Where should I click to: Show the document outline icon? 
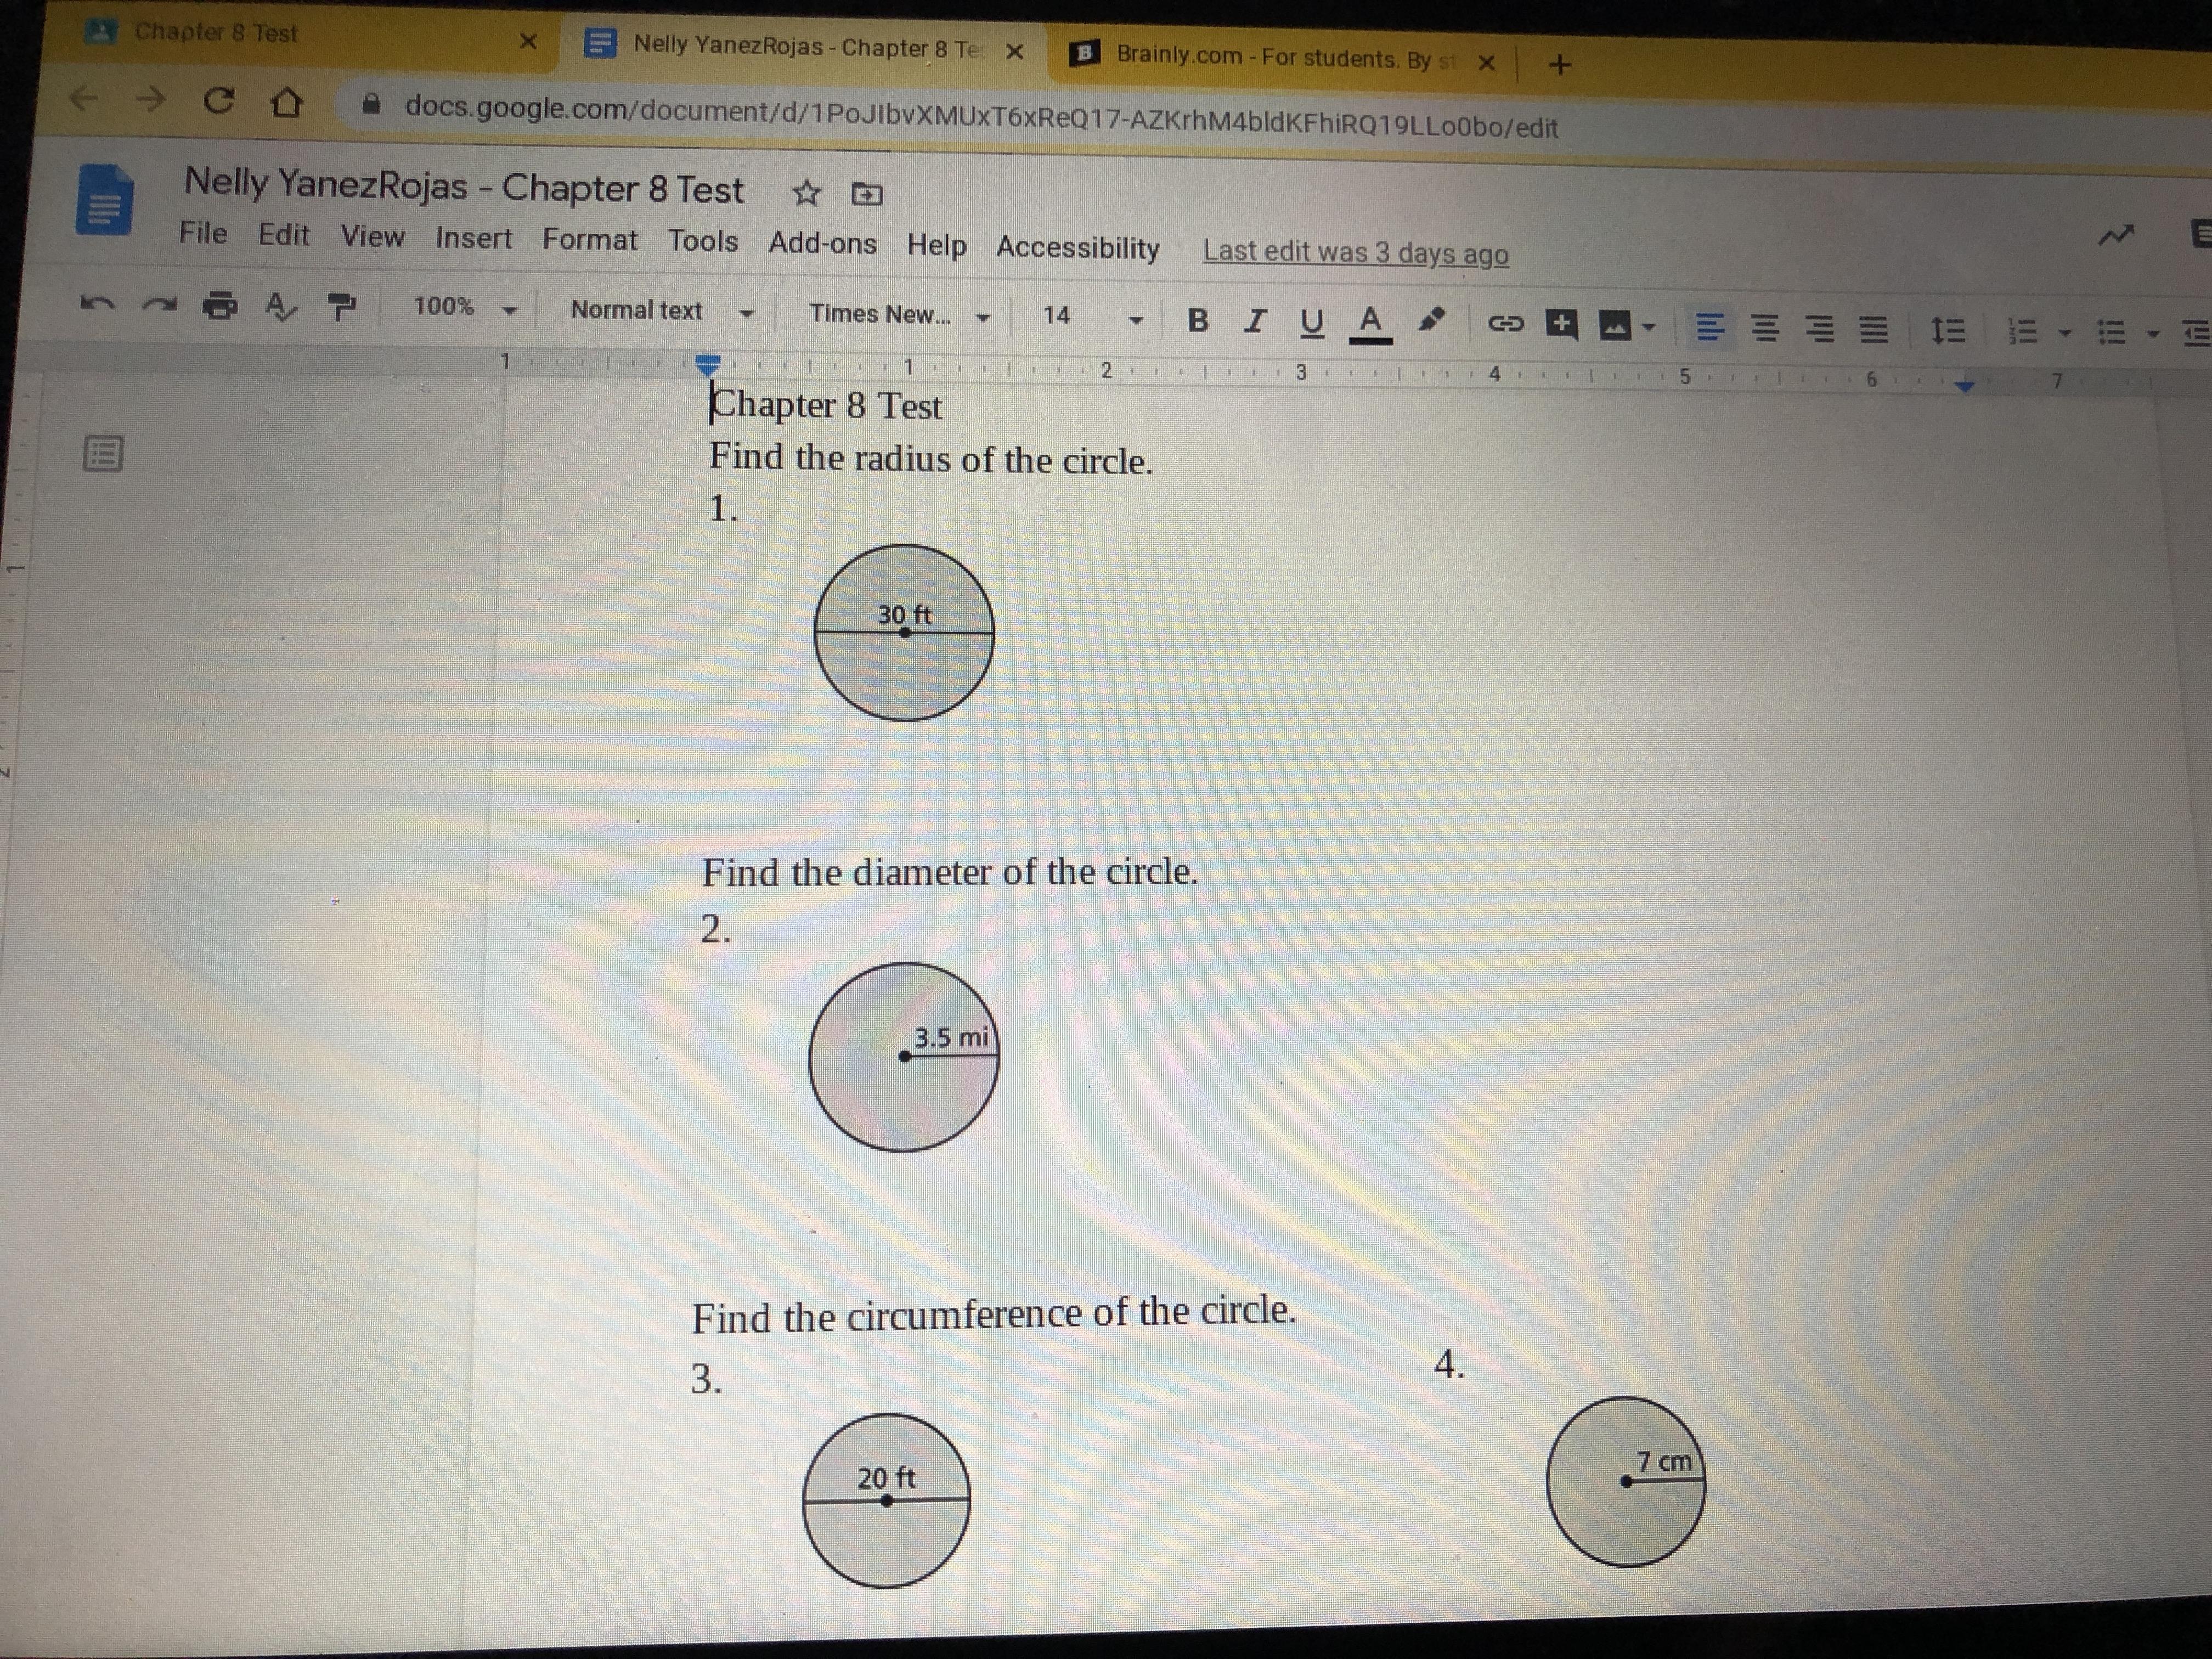click(x=102, y=454)
